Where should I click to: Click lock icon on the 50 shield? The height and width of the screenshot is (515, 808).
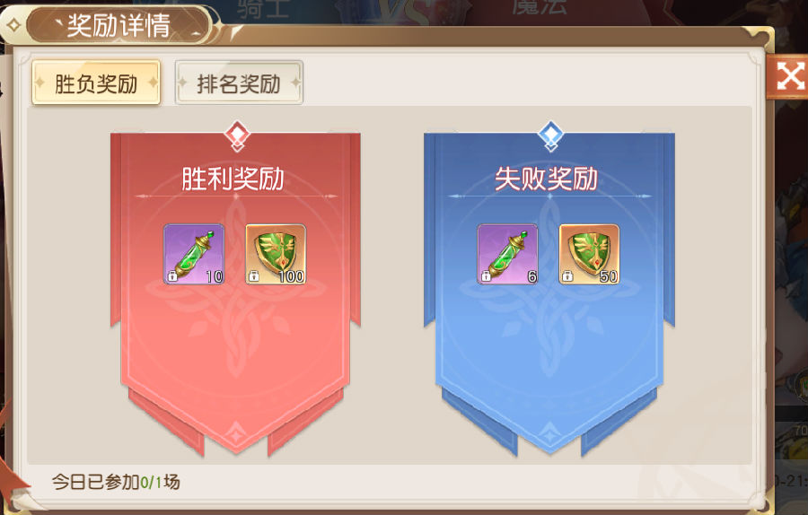pos(567,276)
